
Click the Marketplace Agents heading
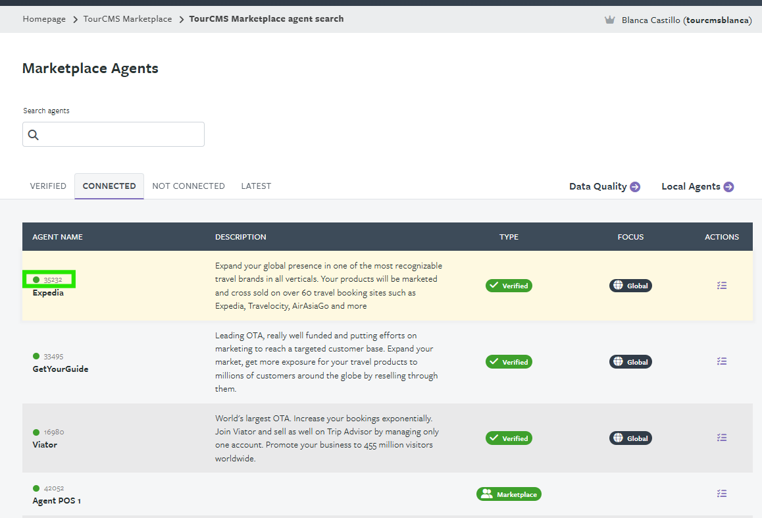click(x=90, y=68)
